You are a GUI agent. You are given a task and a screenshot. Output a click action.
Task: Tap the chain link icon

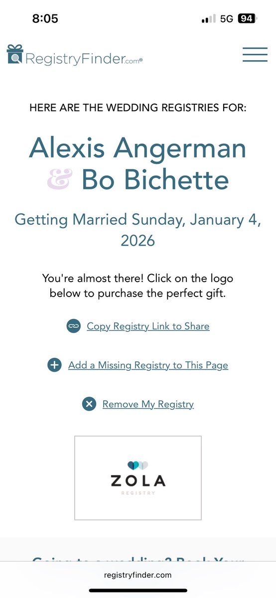(74, 326)
